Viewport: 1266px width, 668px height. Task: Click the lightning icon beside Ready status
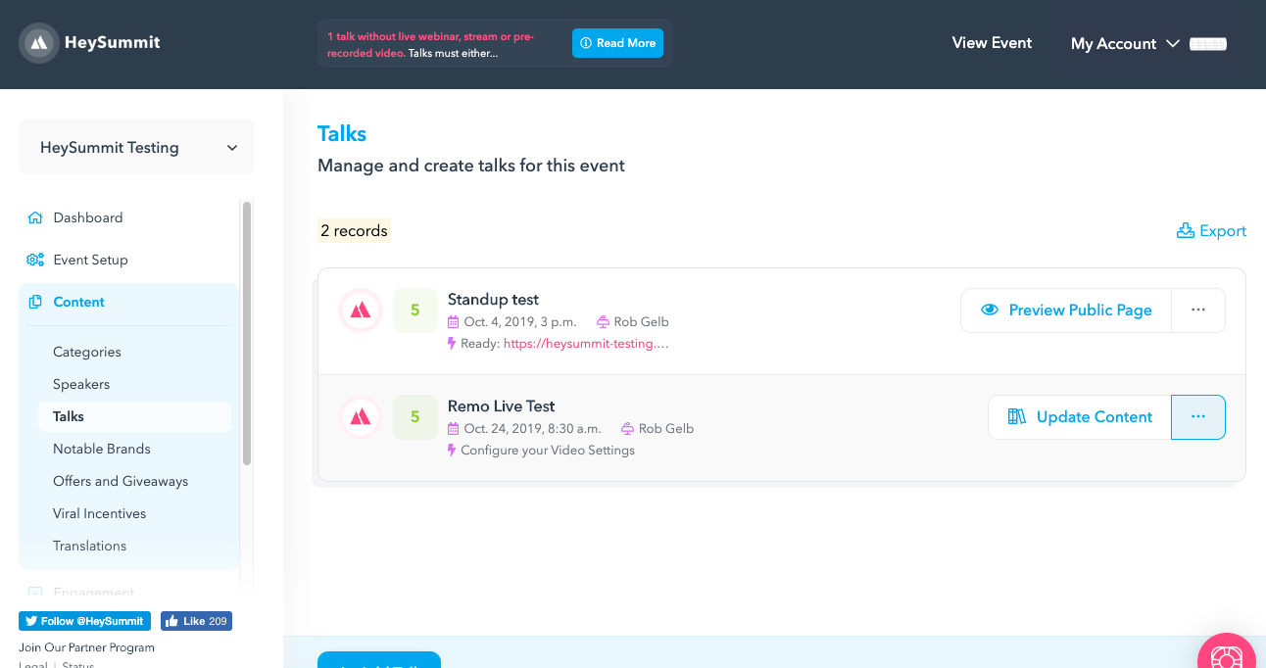[x=452, y=344]
